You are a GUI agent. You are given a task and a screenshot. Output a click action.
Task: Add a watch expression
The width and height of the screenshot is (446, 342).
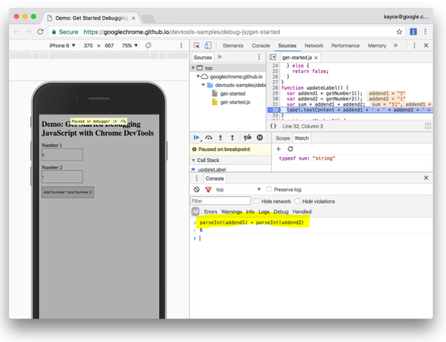tap(279, 149)
